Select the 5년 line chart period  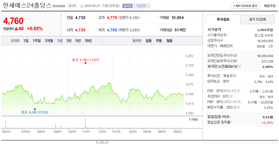[78, 41]
